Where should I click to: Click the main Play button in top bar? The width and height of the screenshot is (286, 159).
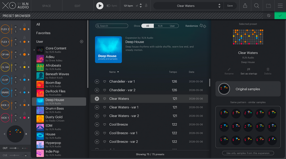pyautogui.click(x=100, y=6)
